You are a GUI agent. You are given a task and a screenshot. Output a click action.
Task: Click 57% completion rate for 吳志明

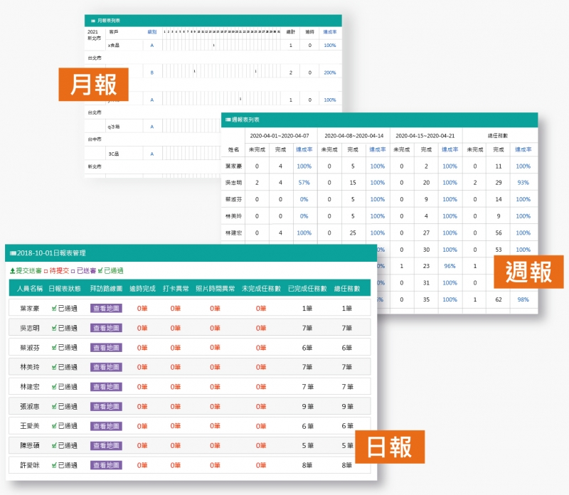[304, 183]
